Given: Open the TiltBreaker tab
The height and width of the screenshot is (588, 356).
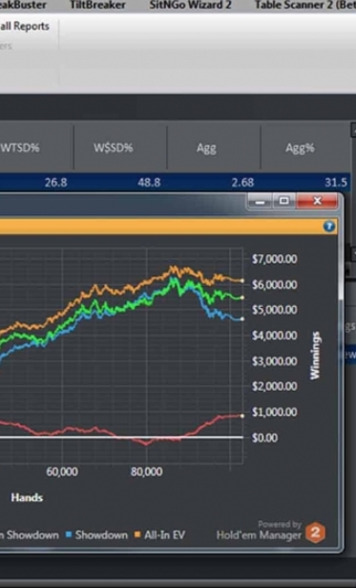Looking at the screenshot, I should point(98,5).
